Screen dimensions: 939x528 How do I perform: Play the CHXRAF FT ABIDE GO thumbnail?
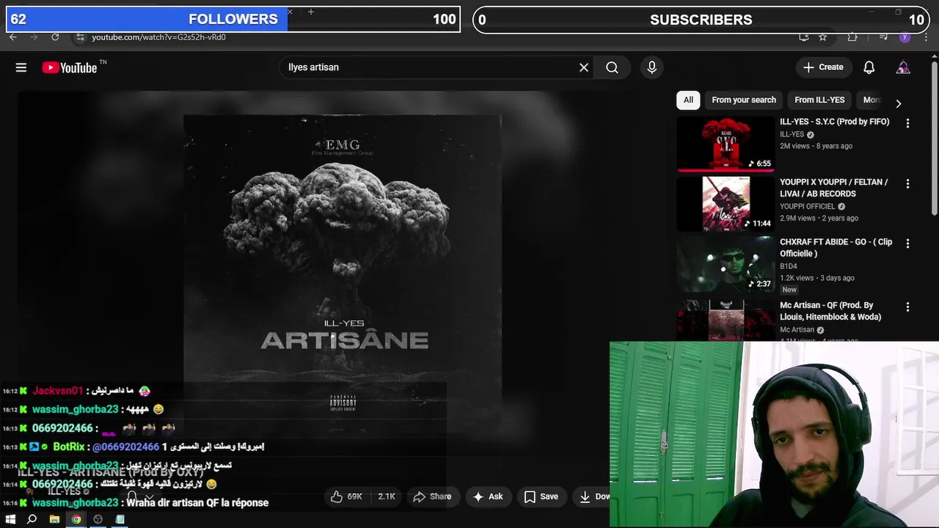click(726, 264)
